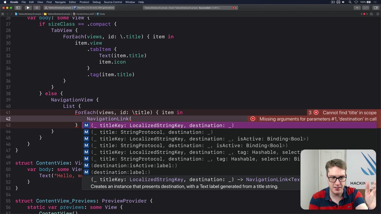Select the project in the jump bar
This screenshot has width=381, height=214.
coord(28,14)
